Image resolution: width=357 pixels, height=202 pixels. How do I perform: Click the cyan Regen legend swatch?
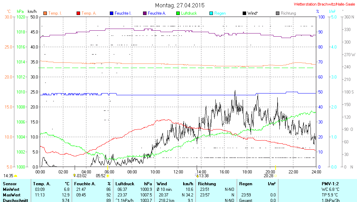click(211, 13)
